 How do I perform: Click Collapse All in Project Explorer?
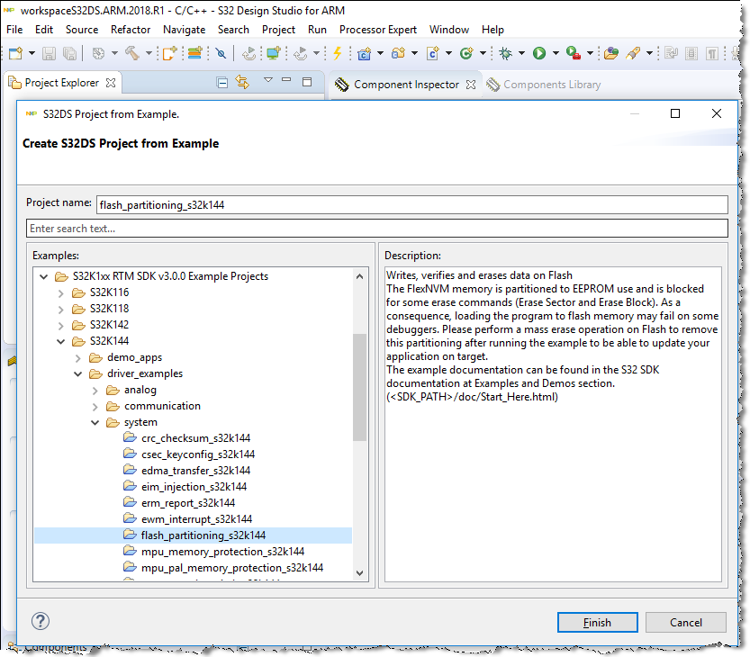(x=221, y=83)
